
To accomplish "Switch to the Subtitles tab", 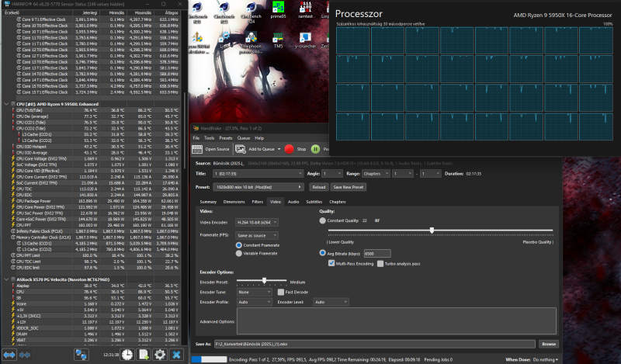I will pyautogui.click(x=314, y=202).
